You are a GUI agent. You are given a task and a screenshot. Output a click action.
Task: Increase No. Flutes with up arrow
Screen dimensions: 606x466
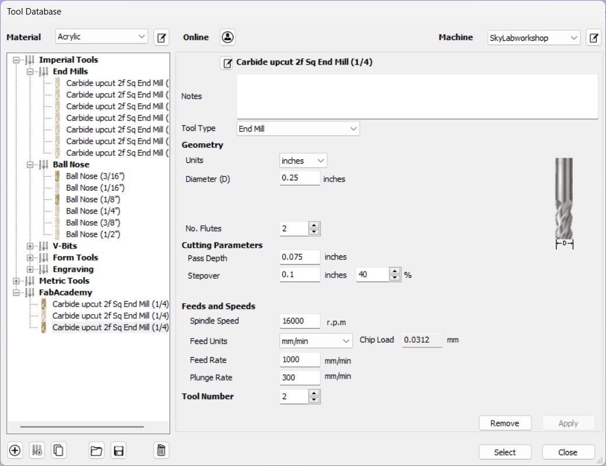click(x=314, y=225)
